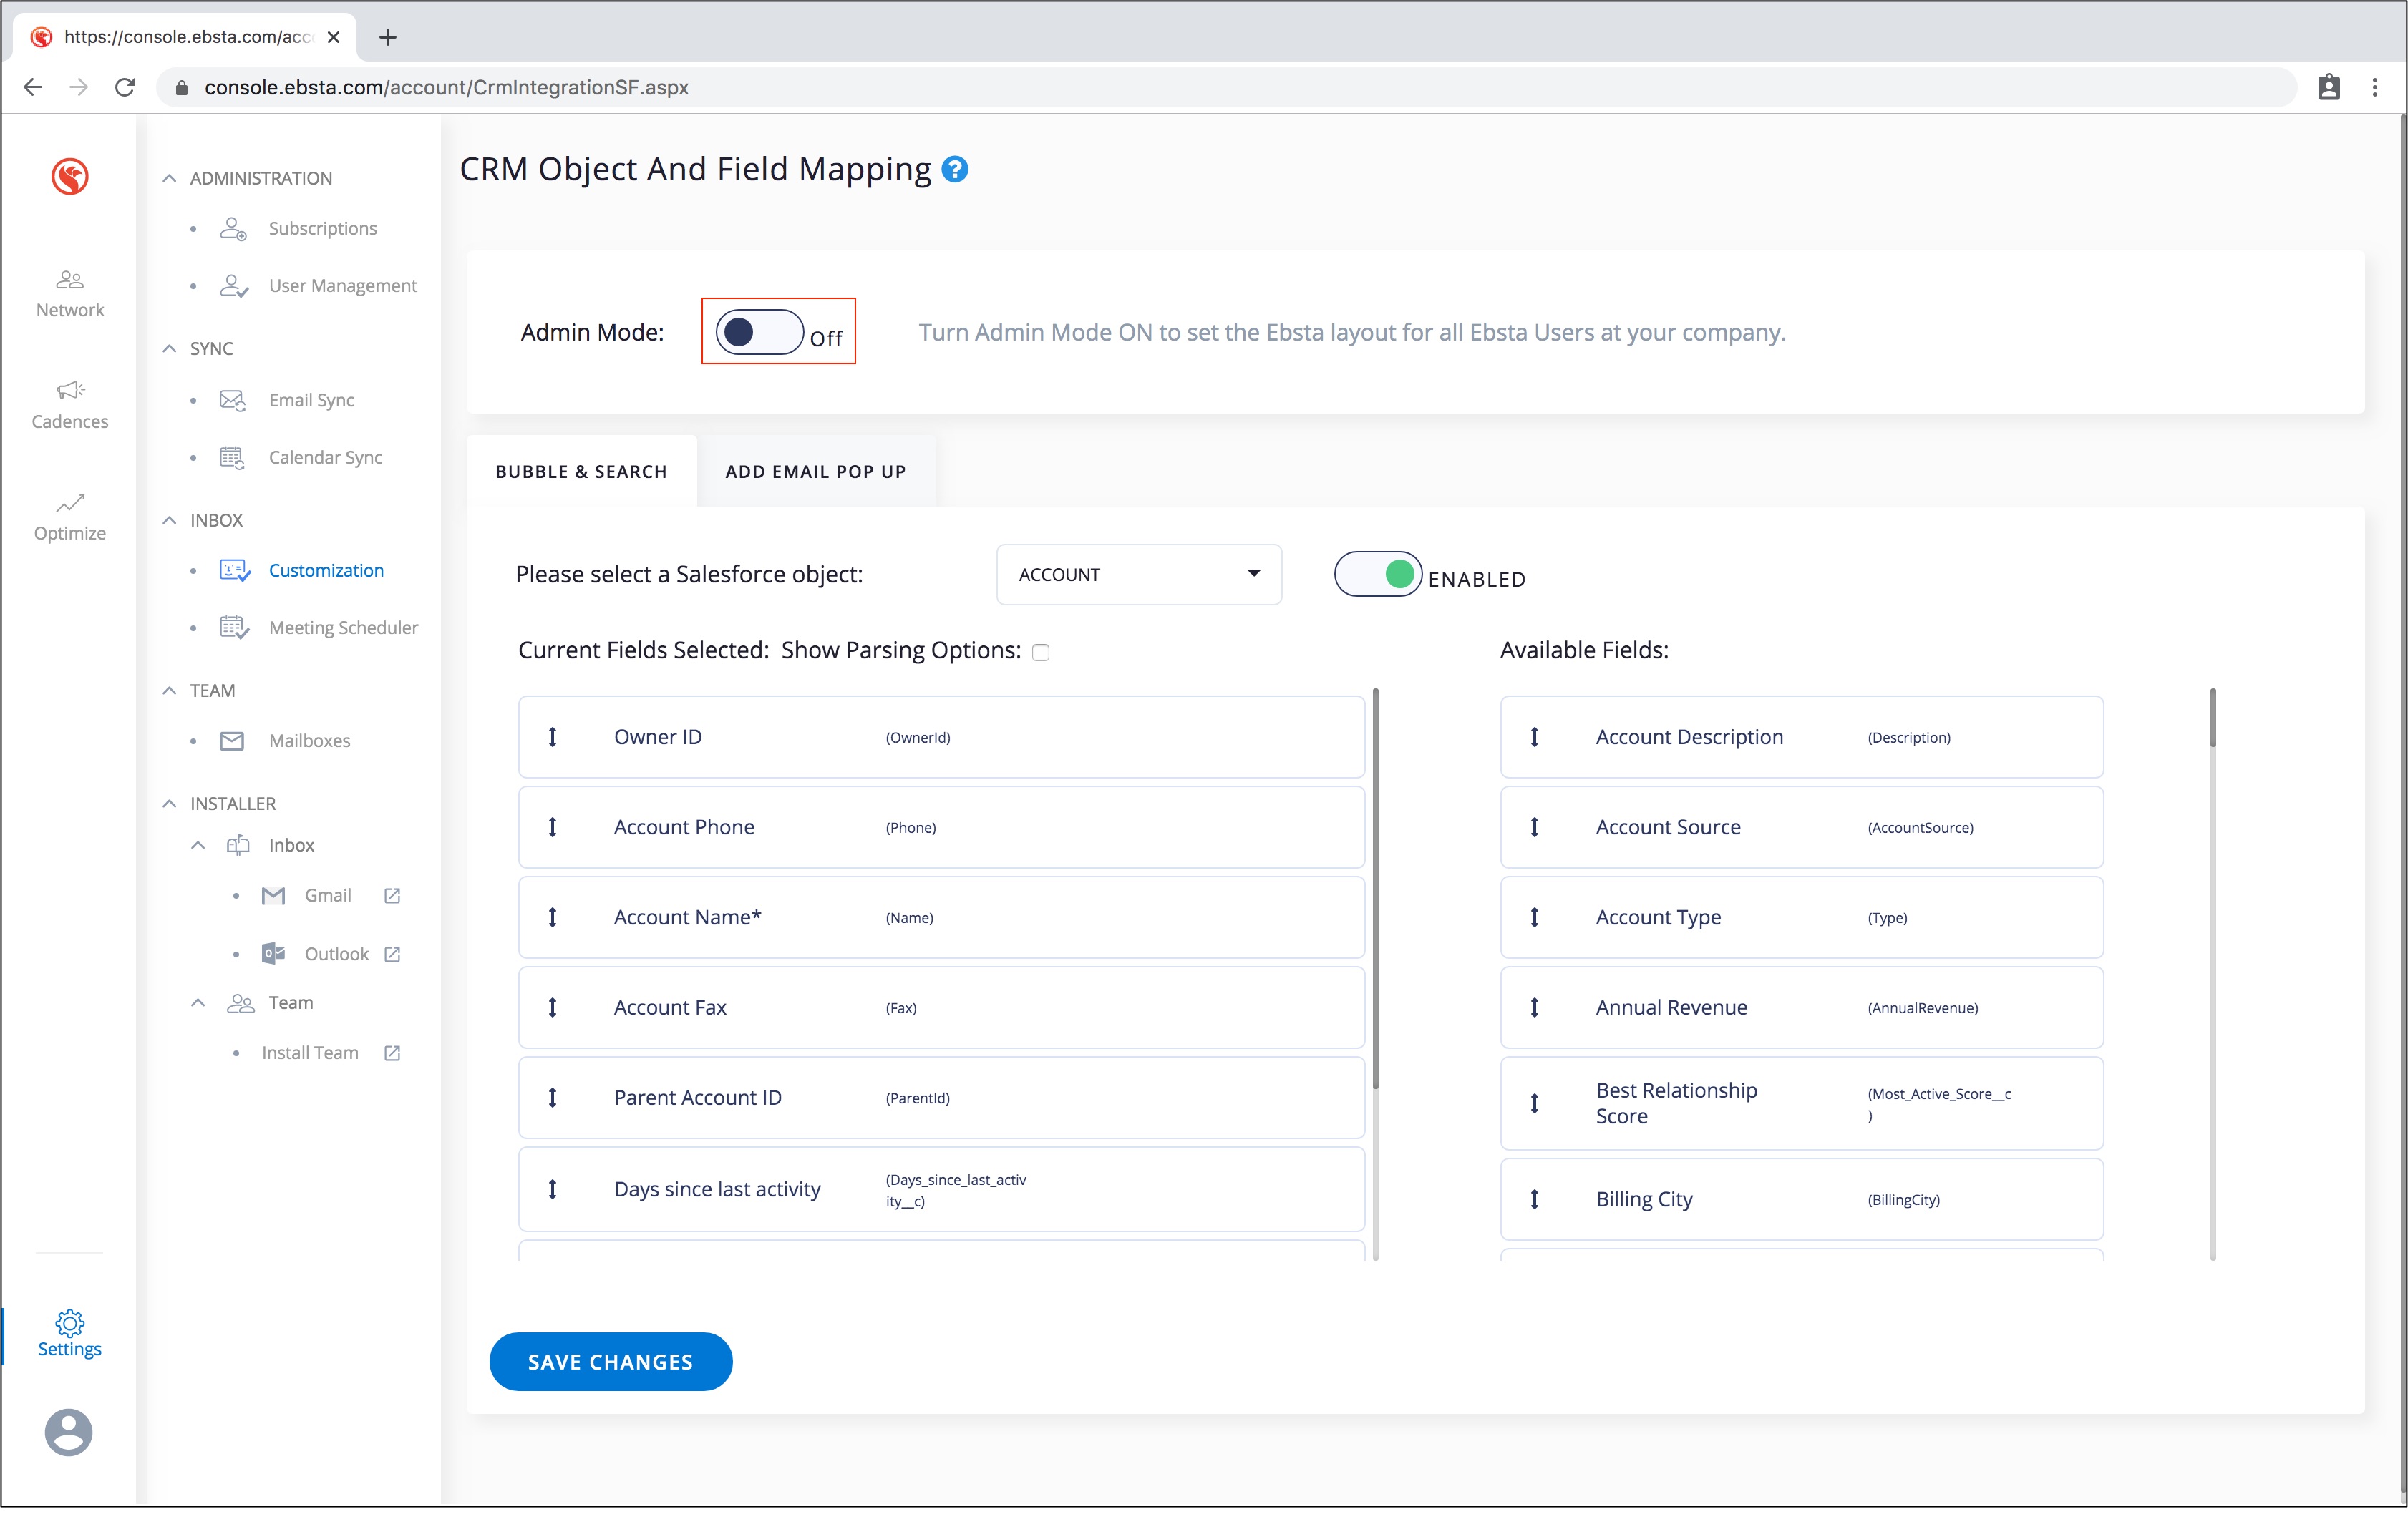
Task: Check the Show Parsing Options checkbox
Action: click(1040, 653)
